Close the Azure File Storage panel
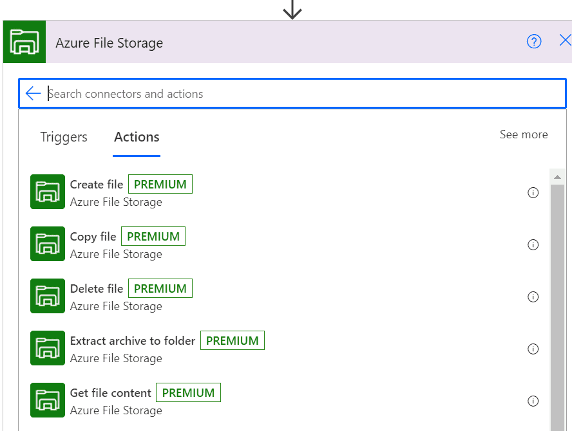The width and height of the screenshot is (572, 431). point(565,40)
